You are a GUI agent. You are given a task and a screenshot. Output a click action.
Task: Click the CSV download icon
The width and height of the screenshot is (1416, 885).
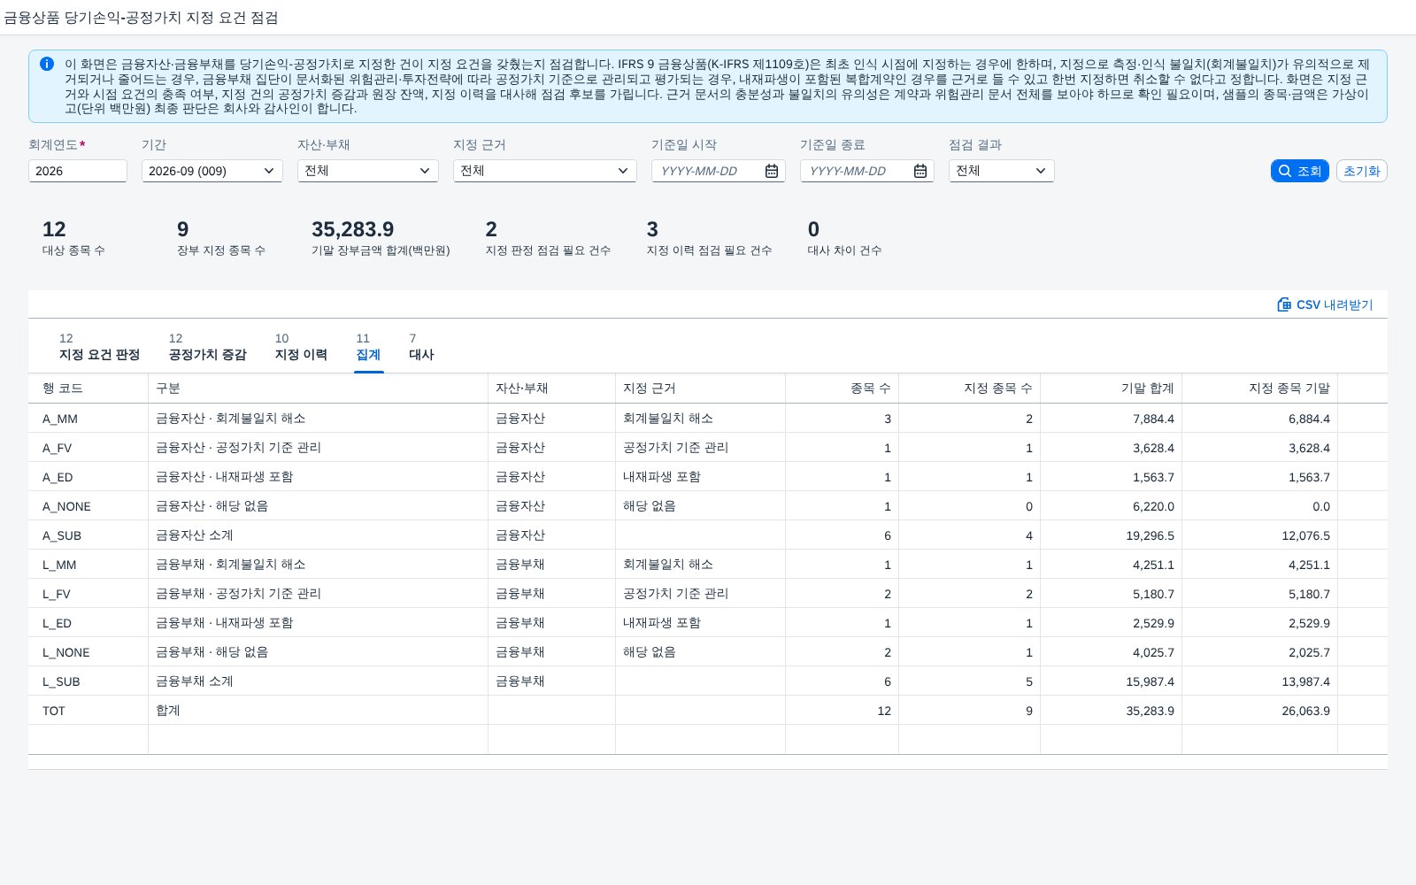1284,304
